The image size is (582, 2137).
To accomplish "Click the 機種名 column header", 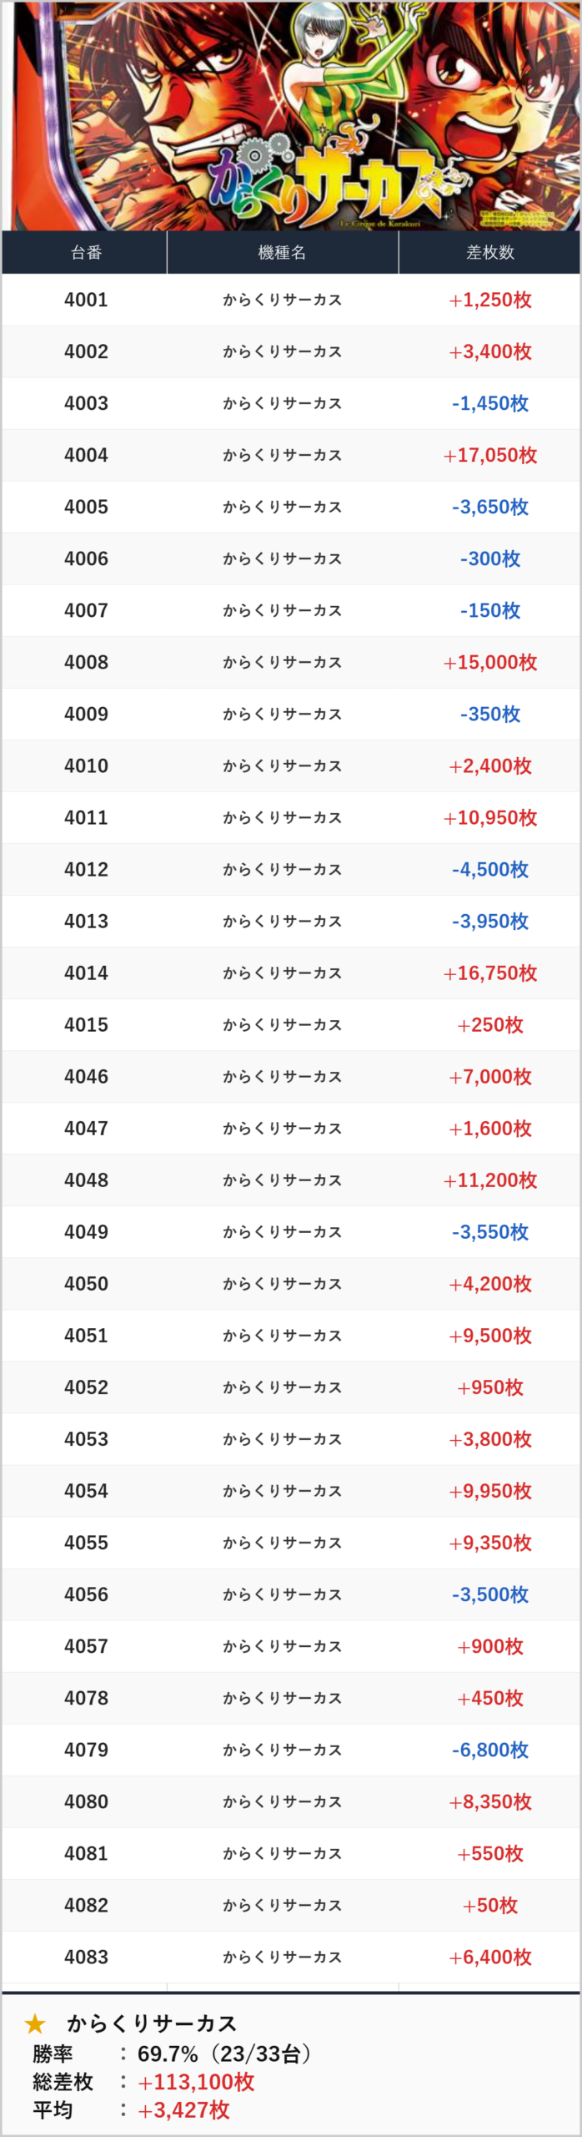I will [282, 253].
